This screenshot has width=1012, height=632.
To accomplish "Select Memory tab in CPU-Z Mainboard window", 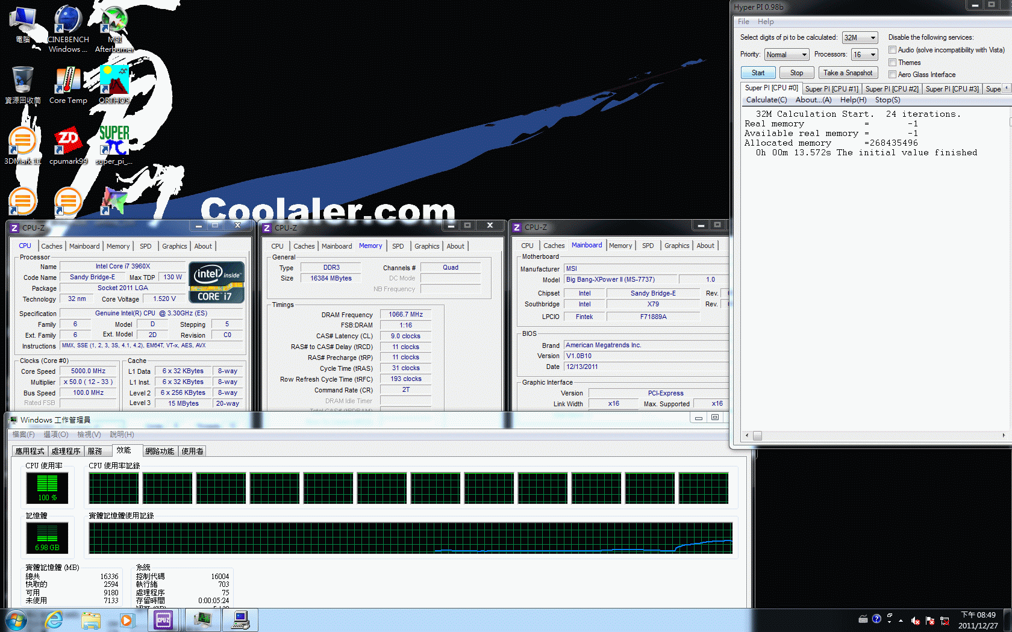I will [620, 246].
